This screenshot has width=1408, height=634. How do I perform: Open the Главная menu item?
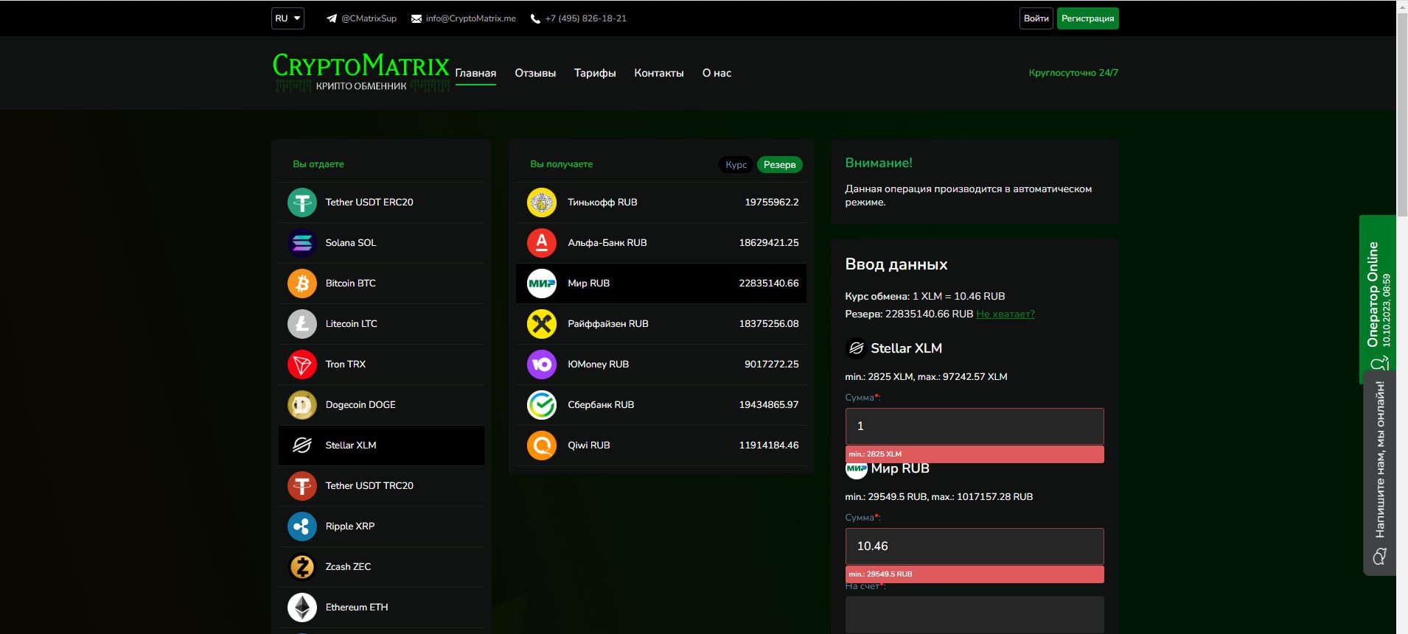point(475,73)
